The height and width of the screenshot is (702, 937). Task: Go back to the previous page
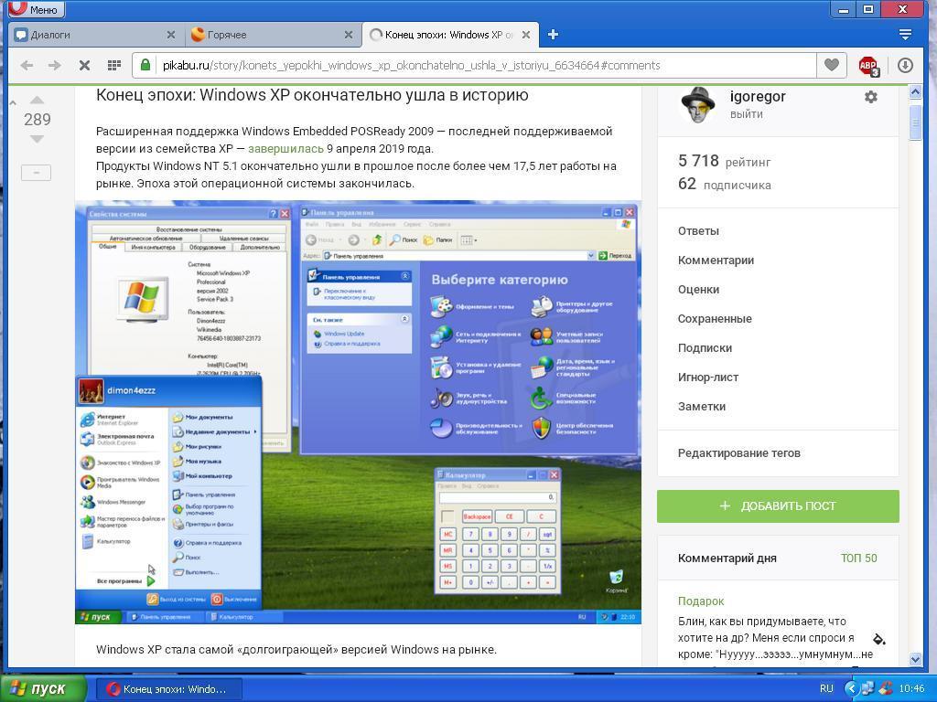pos(27,65)
